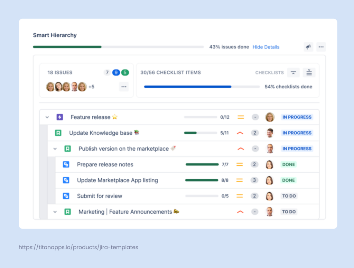Click the megaphone announcement icon

308,47
